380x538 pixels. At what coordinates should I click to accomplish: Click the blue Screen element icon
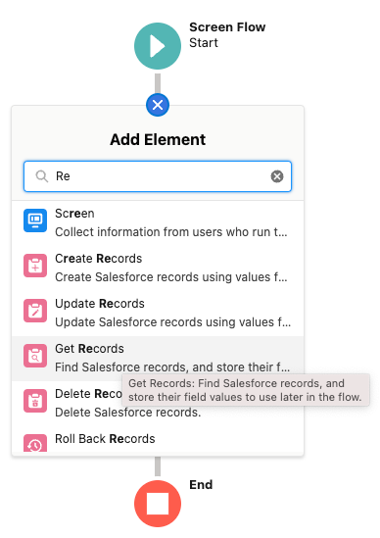pos(35,220)
